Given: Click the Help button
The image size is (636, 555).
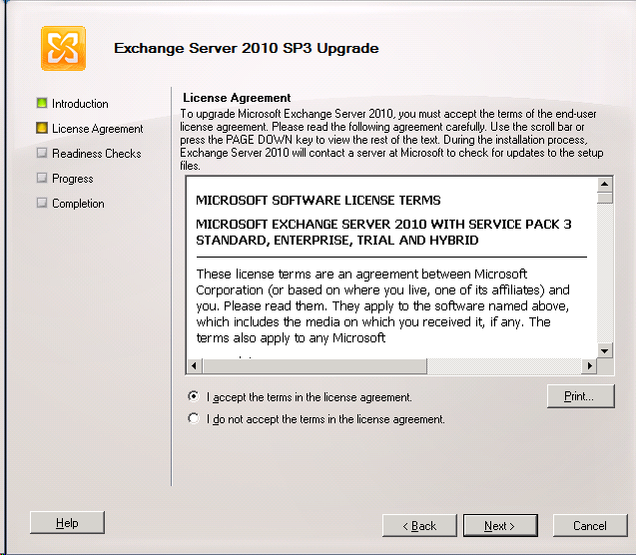Looking at the screenshot, I should click(x=67, y=523).
